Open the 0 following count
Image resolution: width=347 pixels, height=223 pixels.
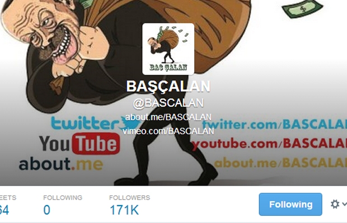point(46,210)
